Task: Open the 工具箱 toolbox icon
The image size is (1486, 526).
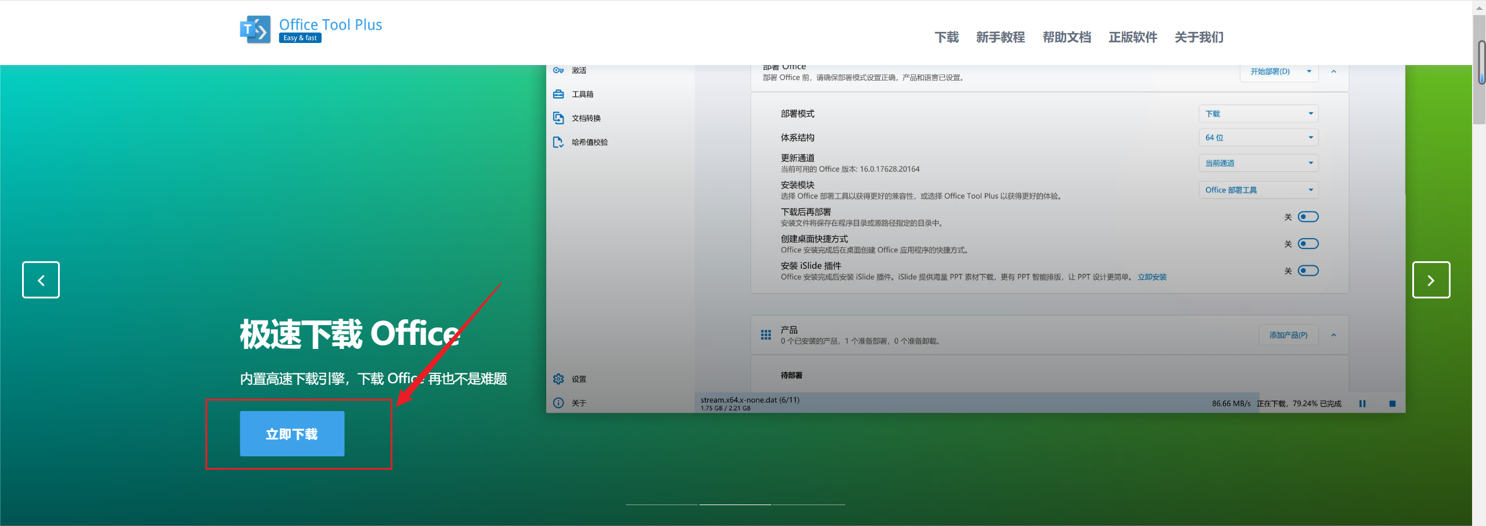Action: [x=558, y=94]
